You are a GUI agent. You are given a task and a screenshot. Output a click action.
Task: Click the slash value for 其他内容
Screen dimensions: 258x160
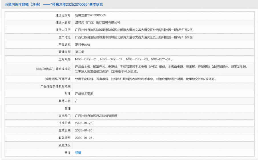click(76, 101)
